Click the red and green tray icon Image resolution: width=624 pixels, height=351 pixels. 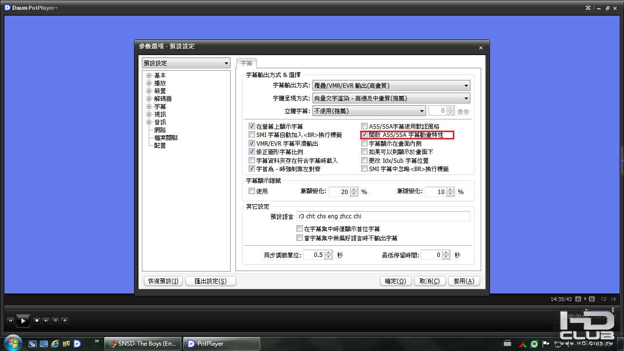click(522, 344)
